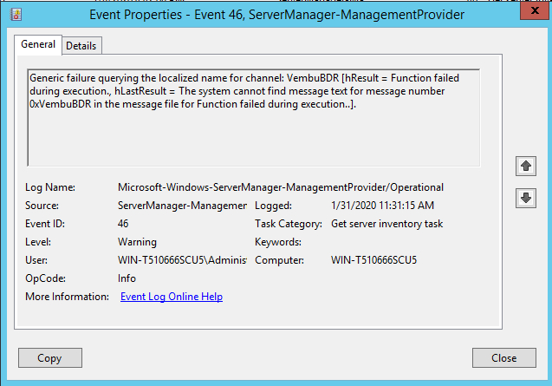This screenshot has width=552, height=386.
Task: Select the General tab
Action: click(x=38, y=44)
